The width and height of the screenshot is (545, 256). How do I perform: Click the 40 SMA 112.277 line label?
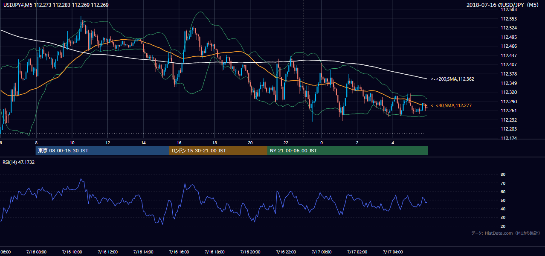pos(451,105)
